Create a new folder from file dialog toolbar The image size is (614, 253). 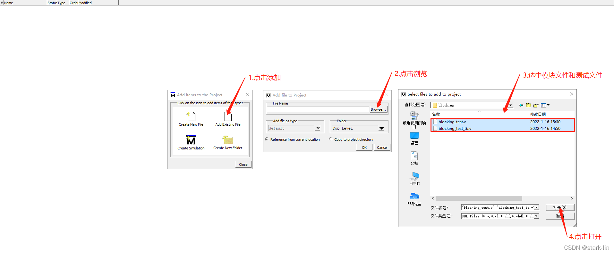click(x=536, y=105)
